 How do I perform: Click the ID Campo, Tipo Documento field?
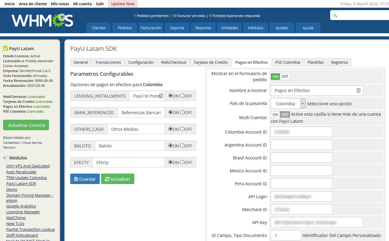coord(286,235)
